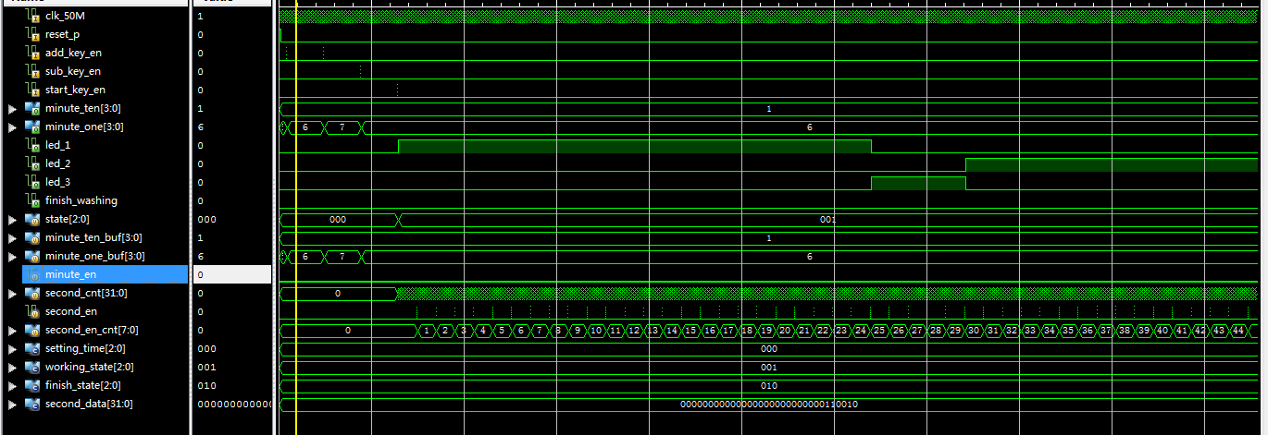Click the led_3 high pulse in waveform
The width and height of the screenshot is (1268, 435).
tap(917, 183)
